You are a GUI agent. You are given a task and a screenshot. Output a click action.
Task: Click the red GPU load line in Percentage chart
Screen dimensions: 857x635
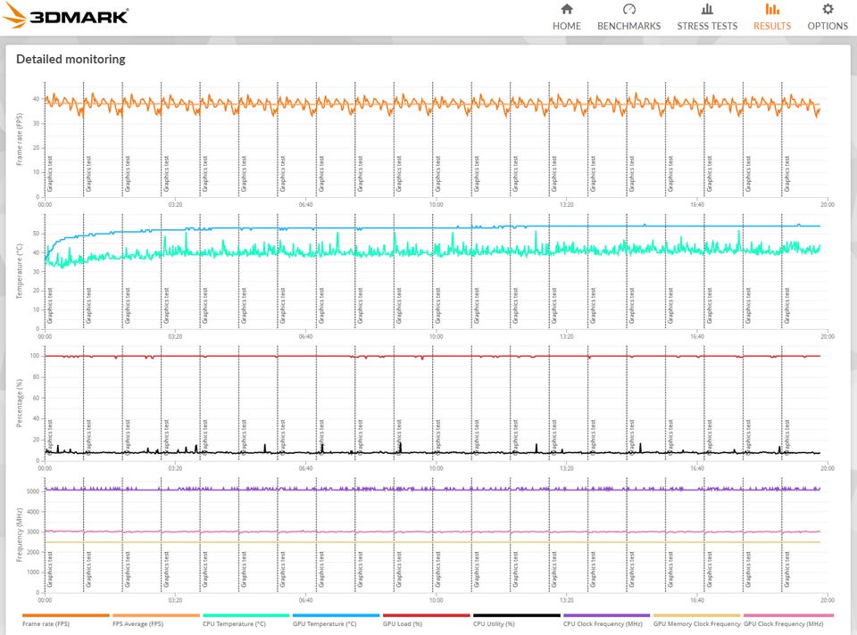click(625, 356)
